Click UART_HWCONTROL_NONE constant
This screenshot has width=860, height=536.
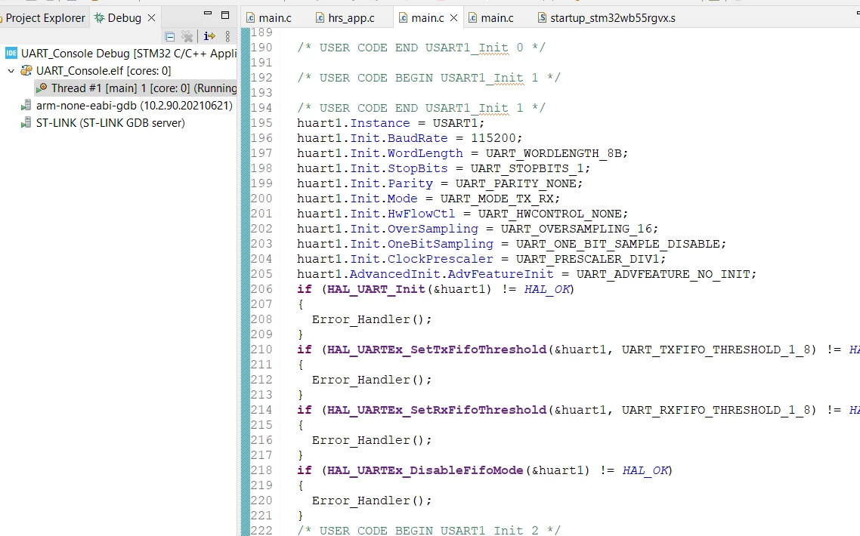click(x=549, y=214)
